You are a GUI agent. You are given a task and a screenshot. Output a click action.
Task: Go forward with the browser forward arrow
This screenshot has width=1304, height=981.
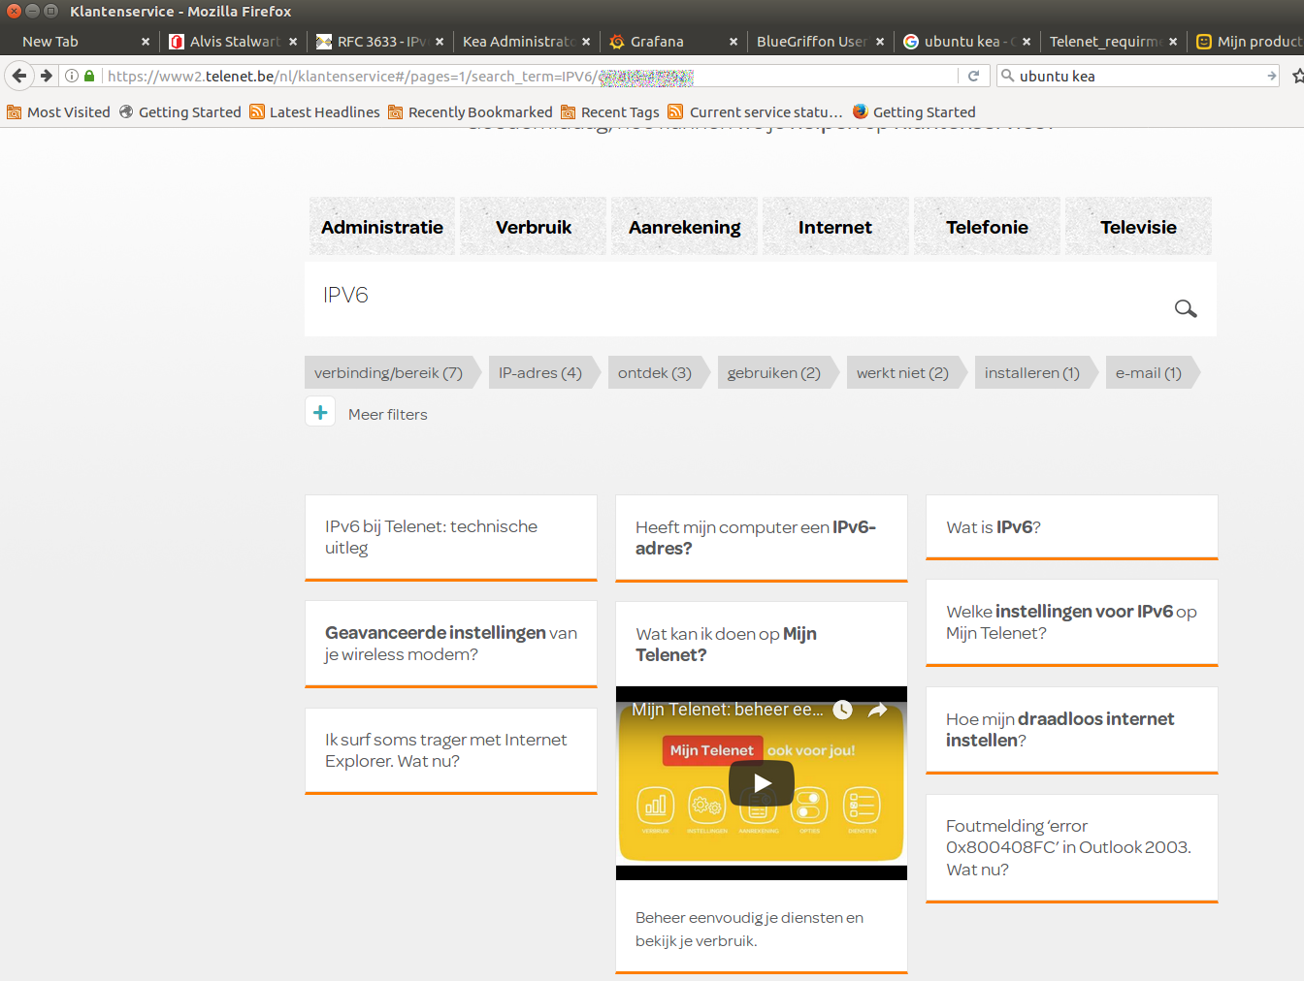(x=46, y=76)
